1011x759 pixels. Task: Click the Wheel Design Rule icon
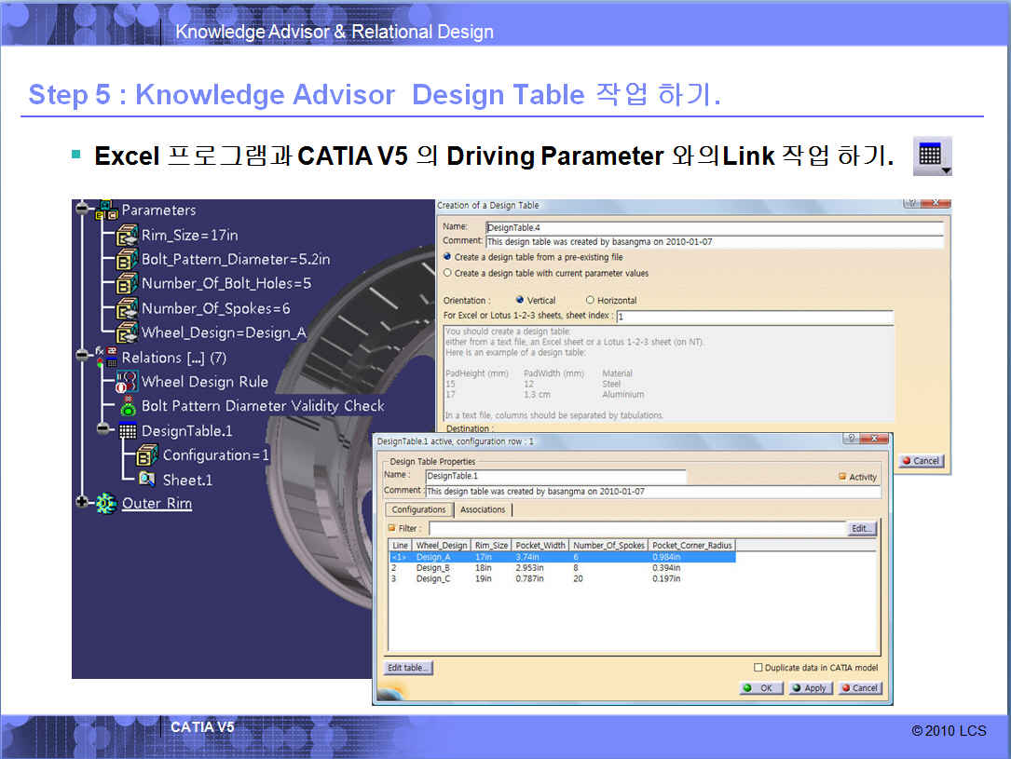click(x=127, y=382)
